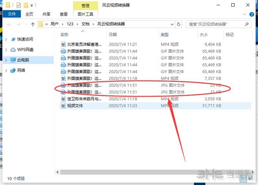Open quick access toolbar customize dropdown
This screenshot has height=185, width=258.
[x=31, y=6]
